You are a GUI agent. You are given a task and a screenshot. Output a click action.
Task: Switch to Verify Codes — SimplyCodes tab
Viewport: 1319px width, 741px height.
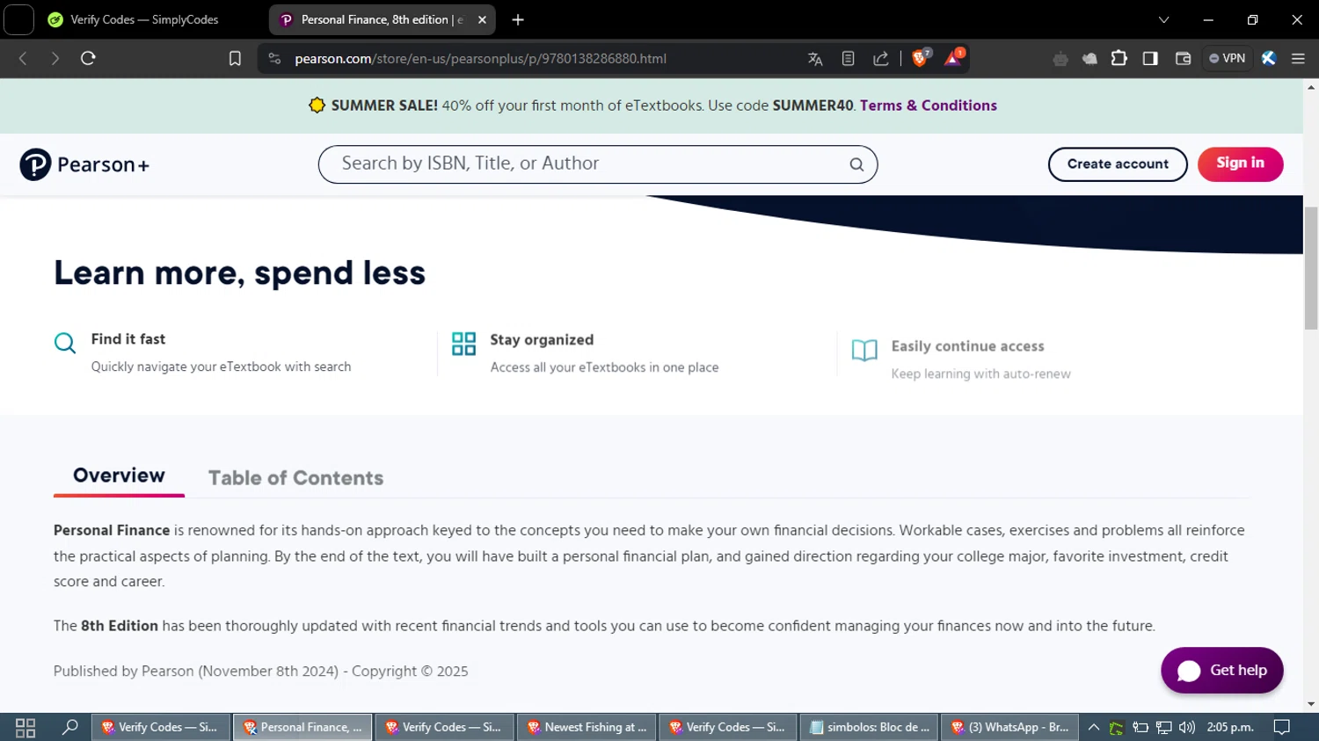(x=145, y=19)
